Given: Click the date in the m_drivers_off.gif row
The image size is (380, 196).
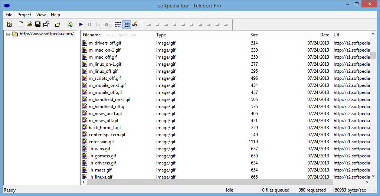Looking at the screenshot, I should [x=318, y=43].
